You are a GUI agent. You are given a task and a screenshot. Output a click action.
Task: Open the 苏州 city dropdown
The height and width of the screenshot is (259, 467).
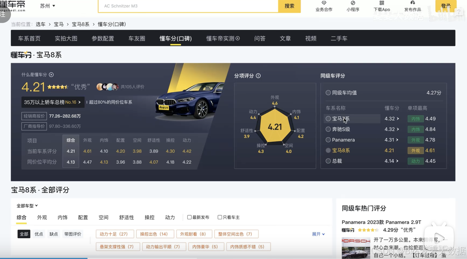(47, 6)
